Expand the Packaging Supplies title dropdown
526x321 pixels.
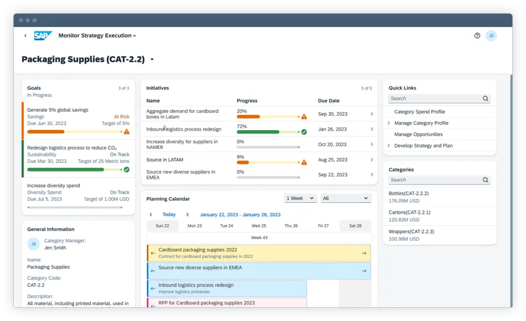pos(152,60)
